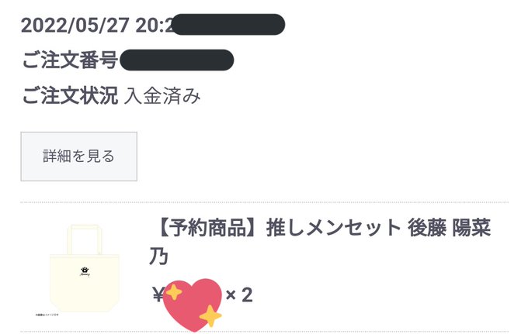
Task: Click the sparkling pink heart sticker
Action: point(193,305)
